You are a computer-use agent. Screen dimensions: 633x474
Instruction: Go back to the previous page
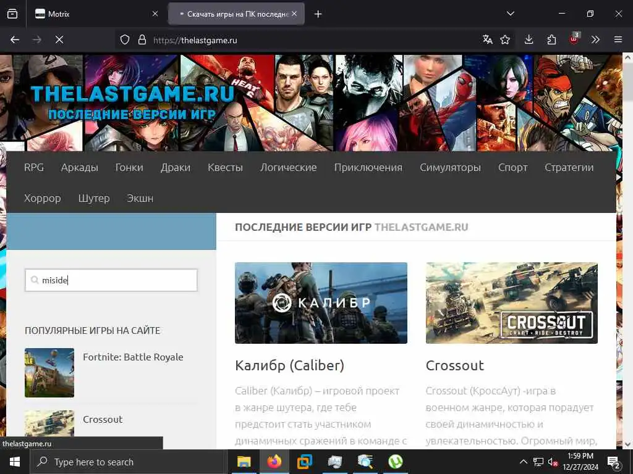coord(15,39)
